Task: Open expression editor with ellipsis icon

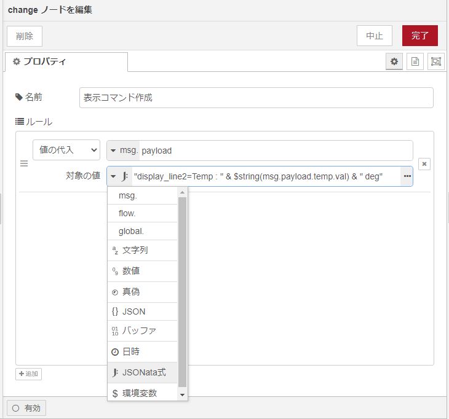Action: point(407,176)
